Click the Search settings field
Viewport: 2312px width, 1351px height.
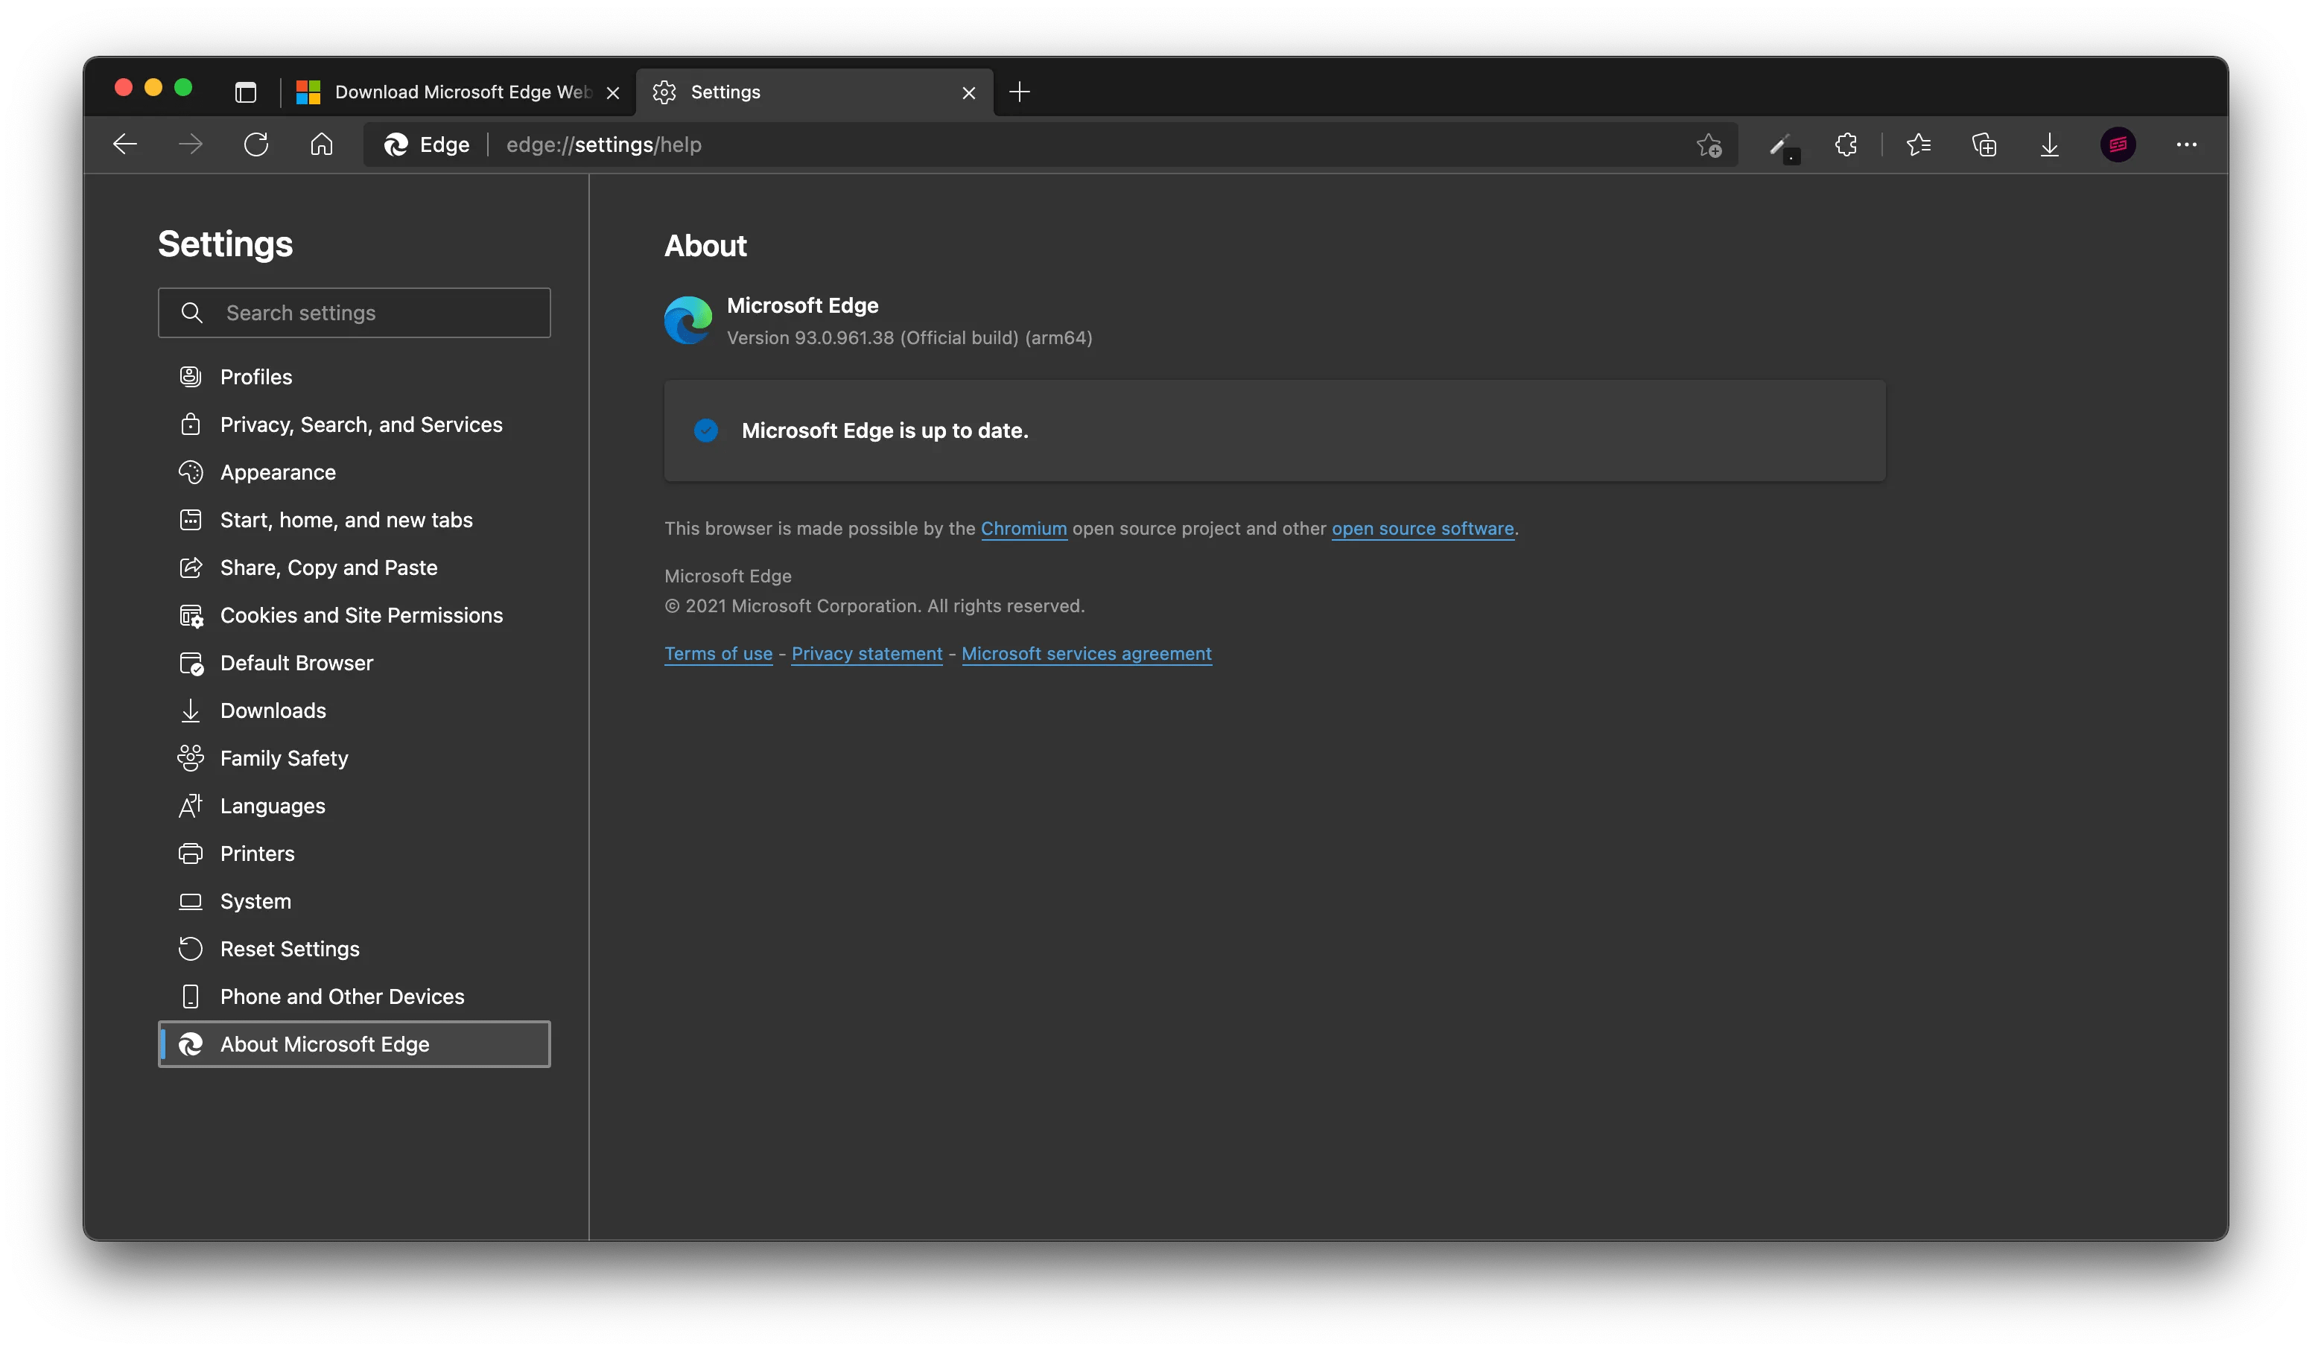(354, 312)
